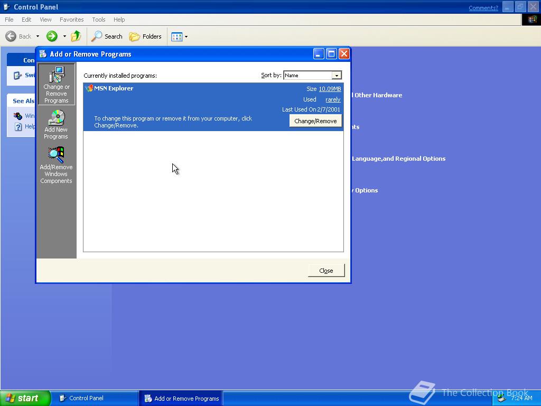Viewport: 541px width, 406px height.
Task: Open Add New Programs section
Action: click(56, 125)
